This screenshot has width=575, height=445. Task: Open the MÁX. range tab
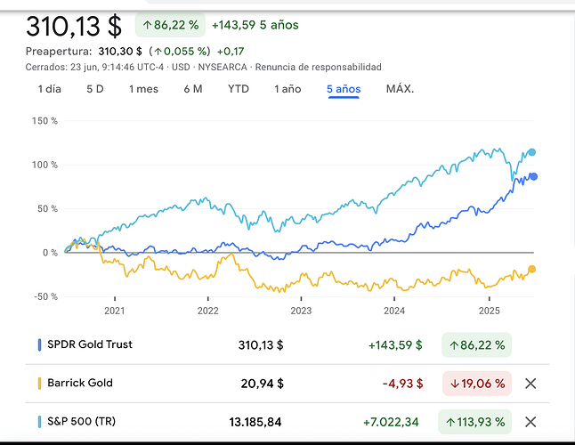click(400, 89)
